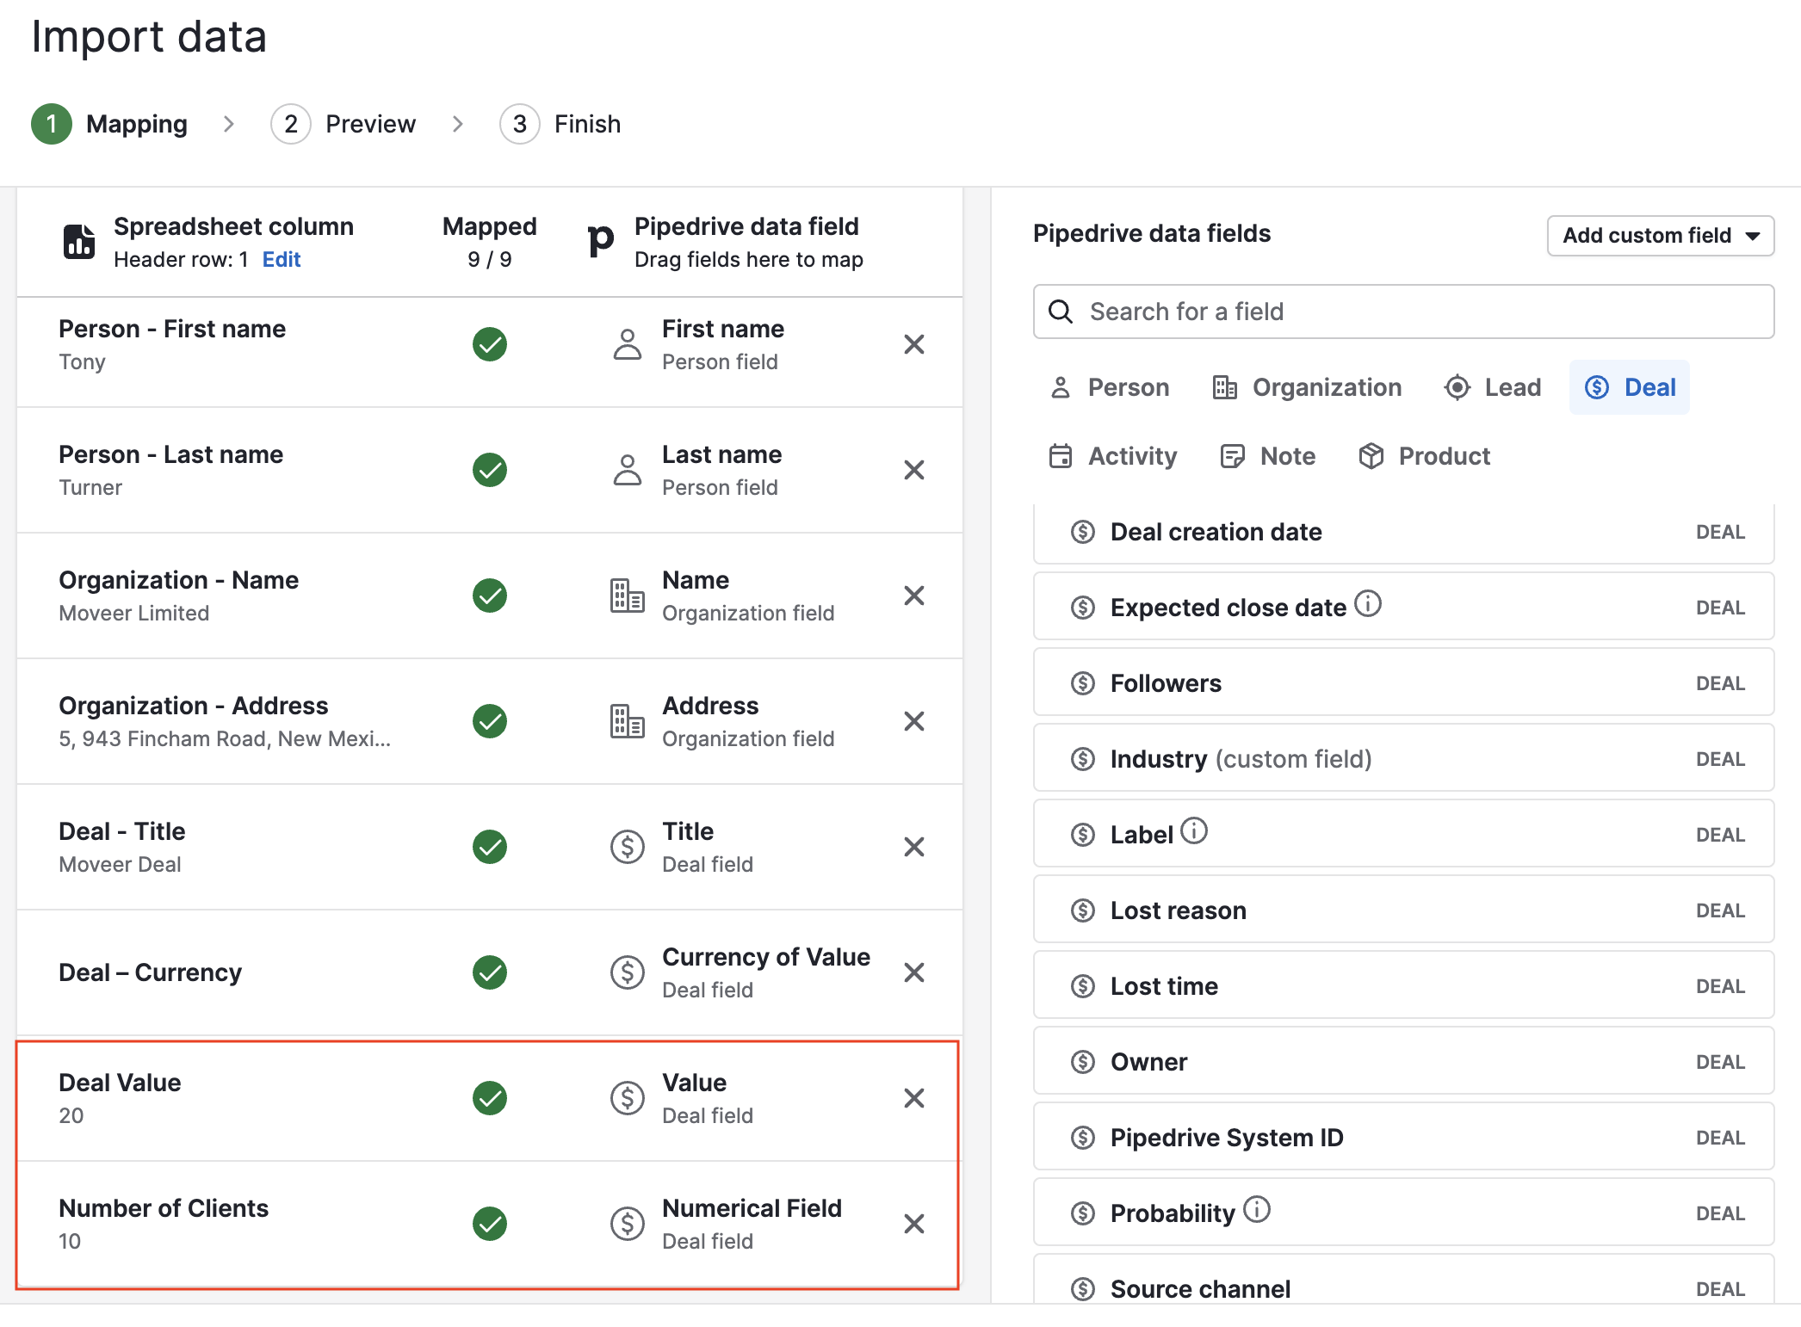
Task: Click the green check for Deal Value
Action: (490, 1098)
